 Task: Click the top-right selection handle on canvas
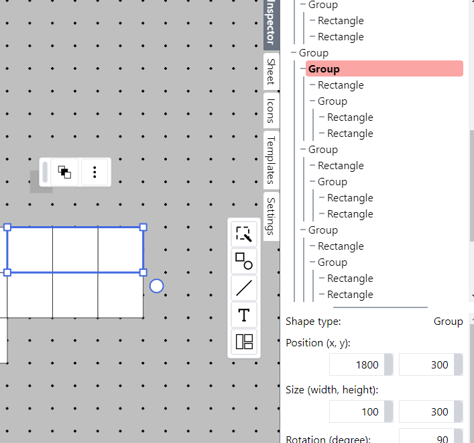[x=143, y=228]
